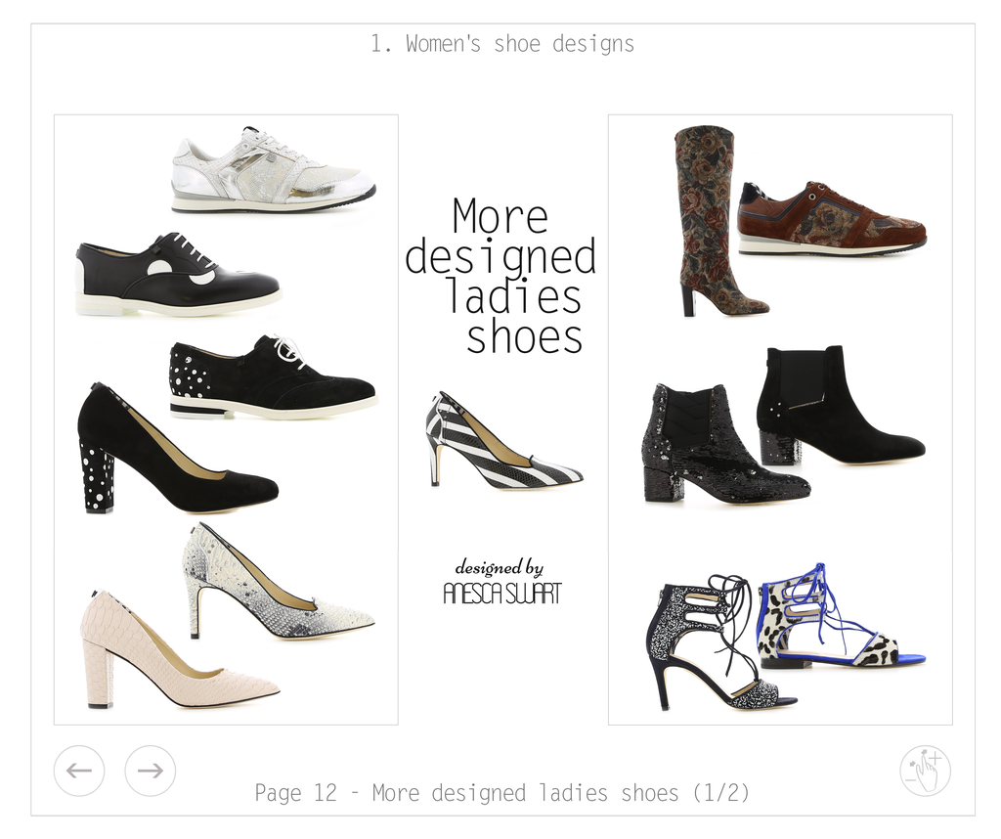Image resolution: width=1001 pixels, height=839 pixels.
Task: Open the right shoe collage image
Action: tap(780, 420)
